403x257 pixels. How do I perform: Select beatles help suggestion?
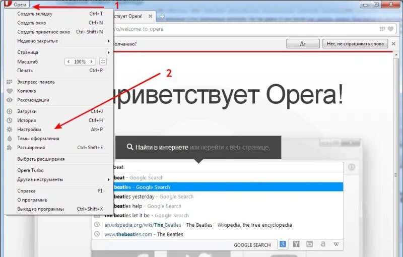pyautogui.click(x=228, y=206)
